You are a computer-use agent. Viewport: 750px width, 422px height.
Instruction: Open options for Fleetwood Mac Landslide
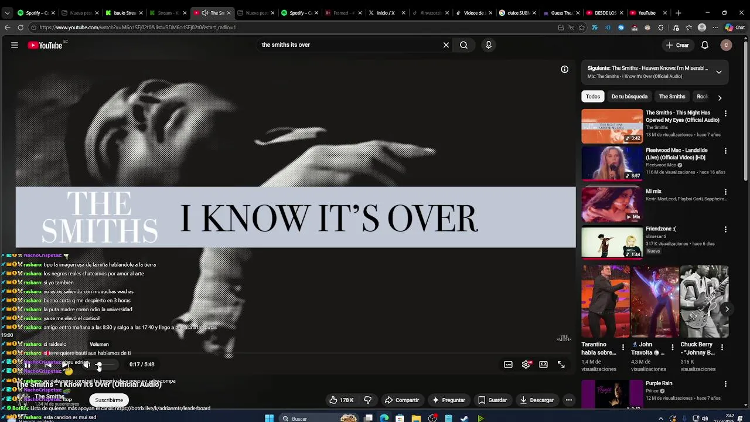[x=725, y=151]
